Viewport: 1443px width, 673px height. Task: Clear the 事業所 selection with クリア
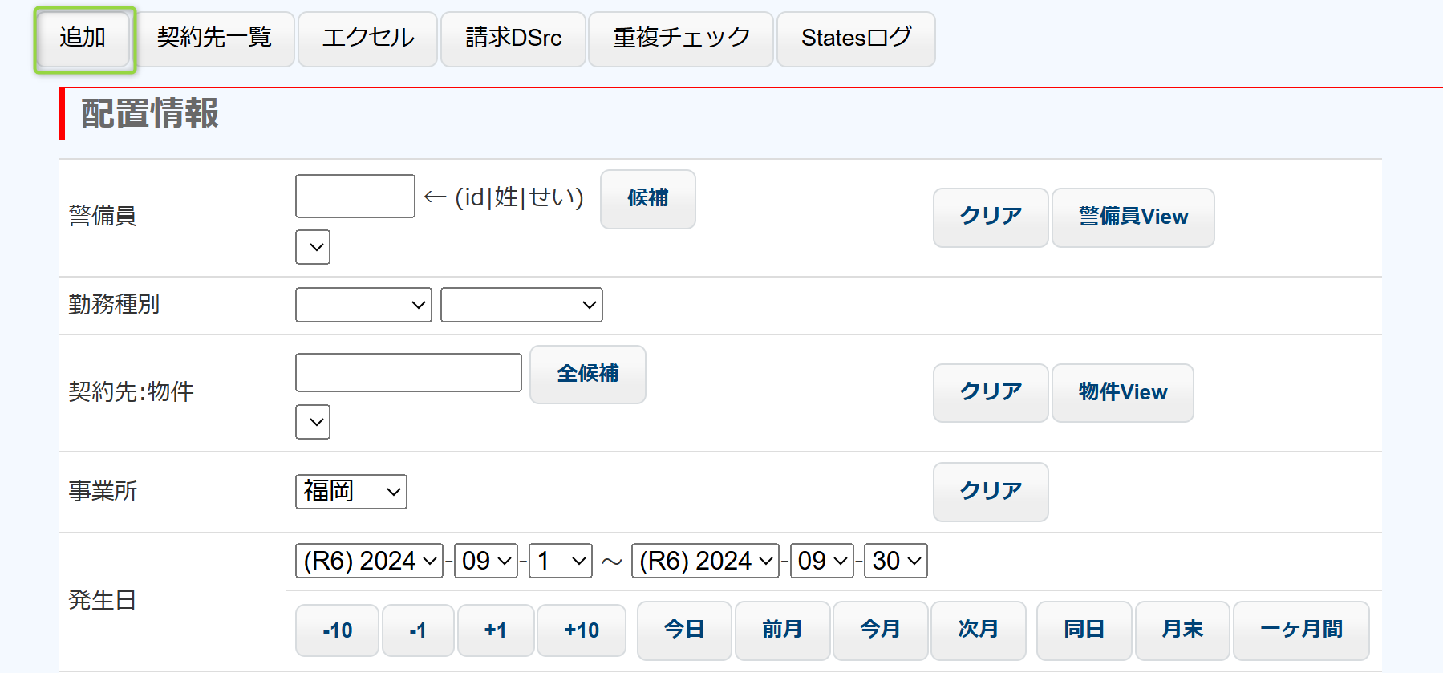[x=990, y=492]
